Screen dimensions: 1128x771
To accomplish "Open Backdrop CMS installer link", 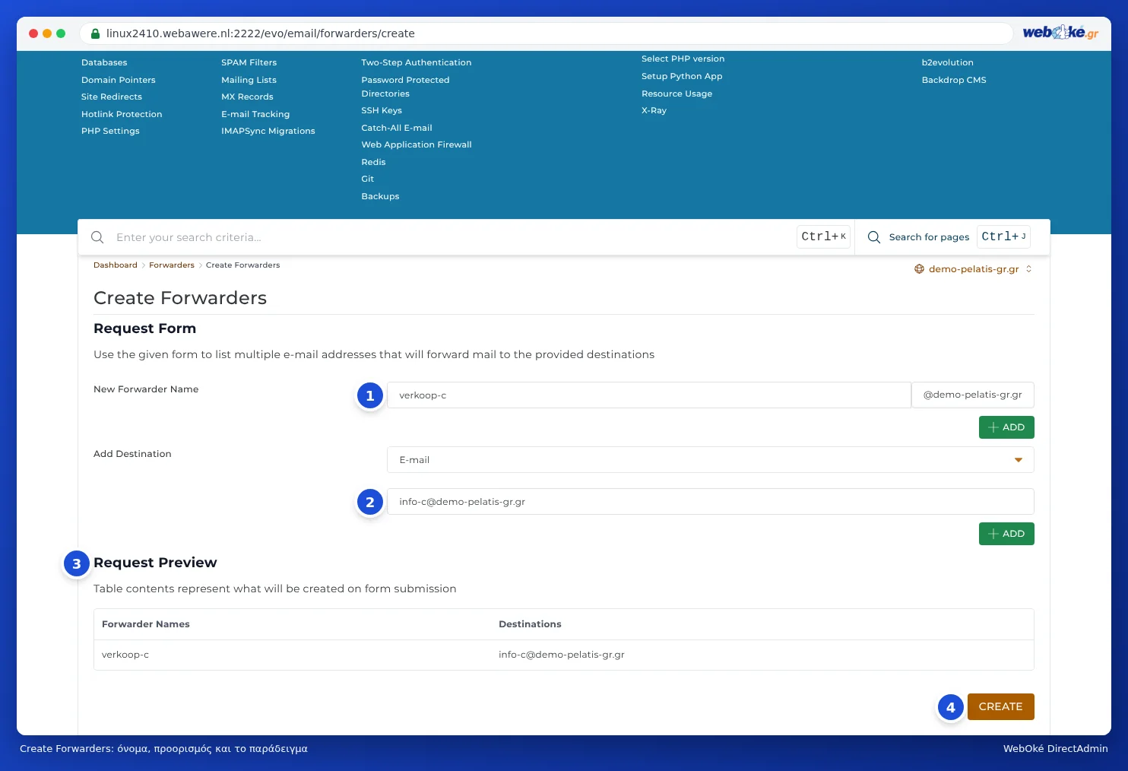I will [x=954, y=80].
